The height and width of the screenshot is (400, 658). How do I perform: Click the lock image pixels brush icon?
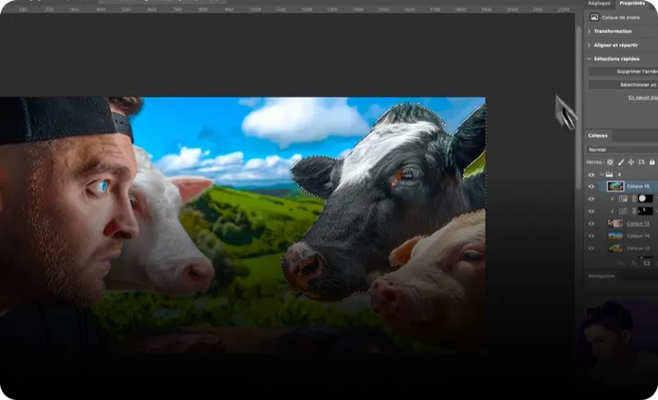(620, 162)
